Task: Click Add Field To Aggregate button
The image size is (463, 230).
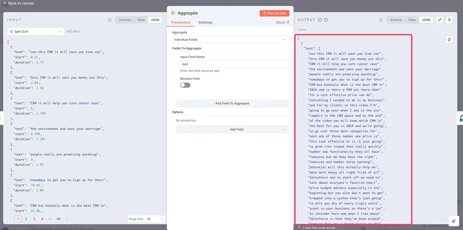Action: coord(232,103)
